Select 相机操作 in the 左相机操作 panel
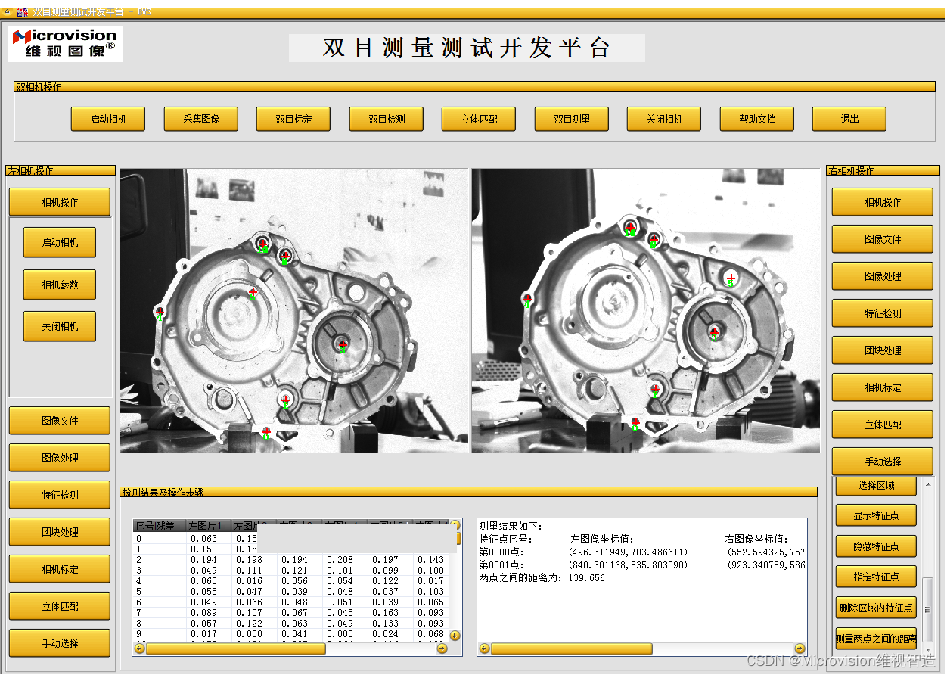 click(x=60, y=202)
